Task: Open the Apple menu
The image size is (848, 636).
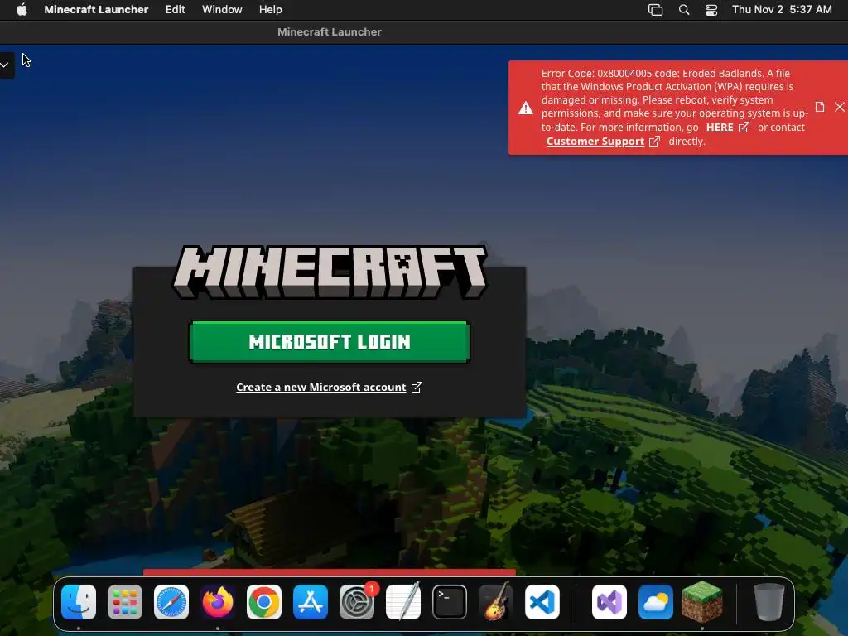Action: pyautogui.click(x=22, y=10)
